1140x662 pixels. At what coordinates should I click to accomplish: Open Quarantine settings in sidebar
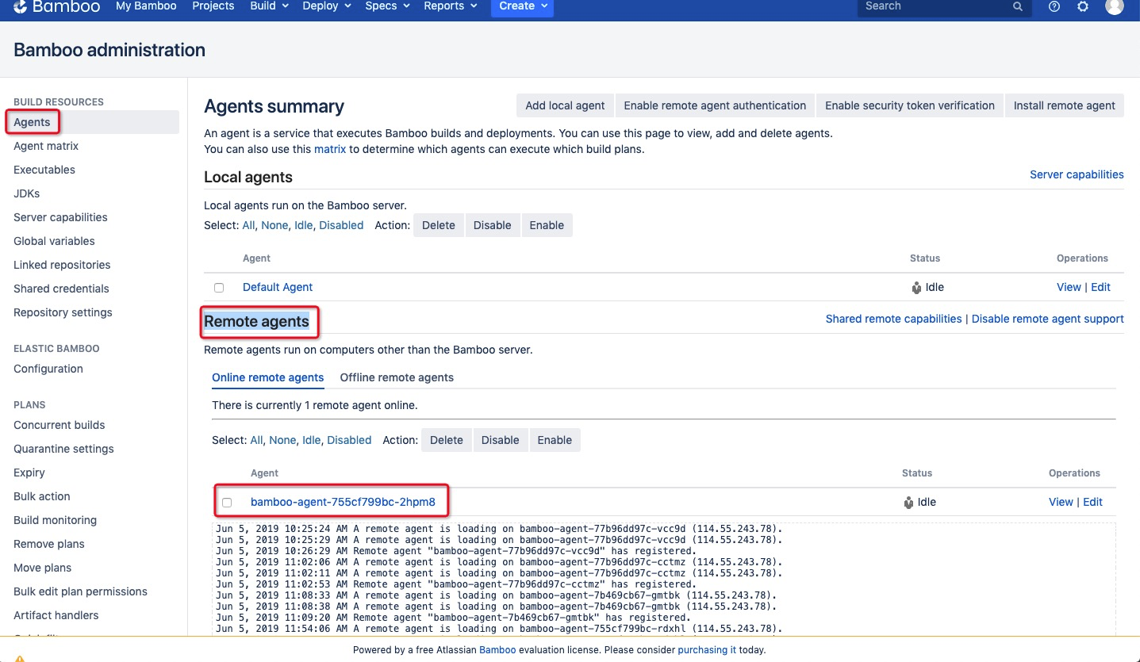point(63,449)
